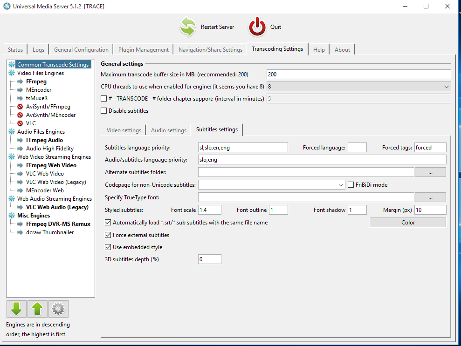Screen dimensions: 461x346
Task: Click the Restart Server label
Action: coord(218,27)
